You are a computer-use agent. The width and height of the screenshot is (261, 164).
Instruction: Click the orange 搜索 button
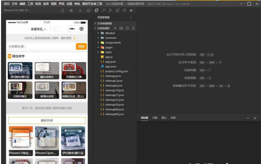pos(81,46)
